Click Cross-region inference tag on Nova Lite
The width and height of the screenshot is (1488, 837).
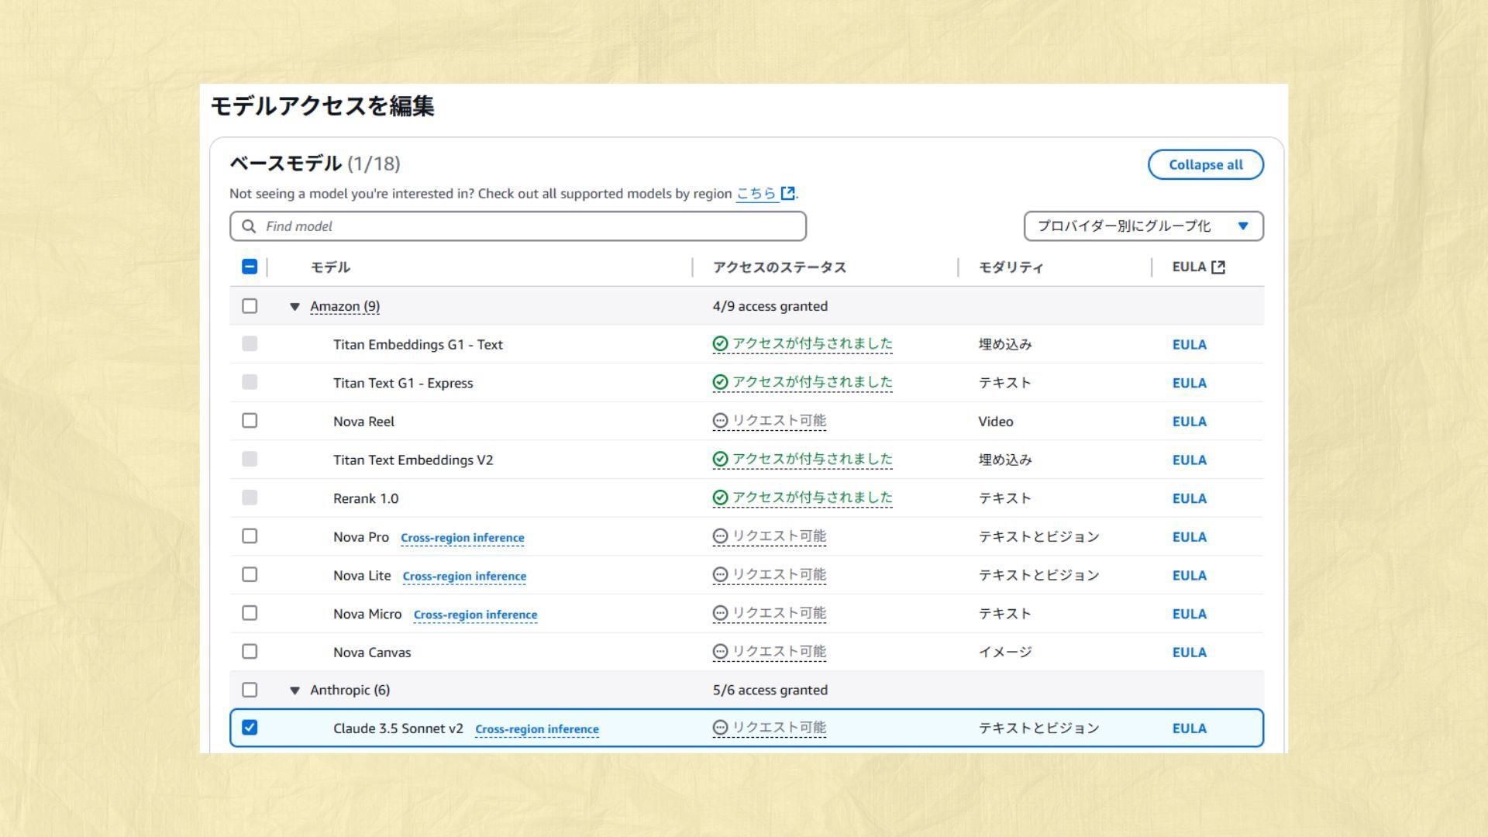coord(464,577)
